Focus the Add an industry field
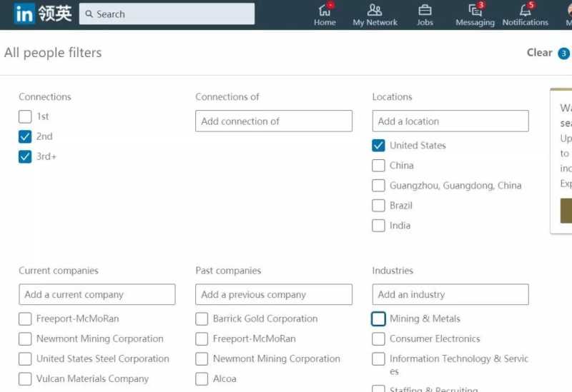 [x=450, y=294]
